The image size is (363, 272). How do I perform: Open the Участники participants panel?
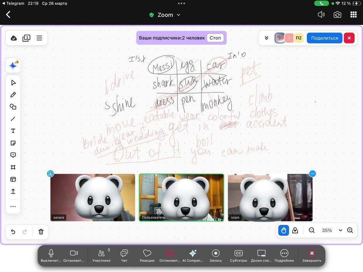coord(102,256)
